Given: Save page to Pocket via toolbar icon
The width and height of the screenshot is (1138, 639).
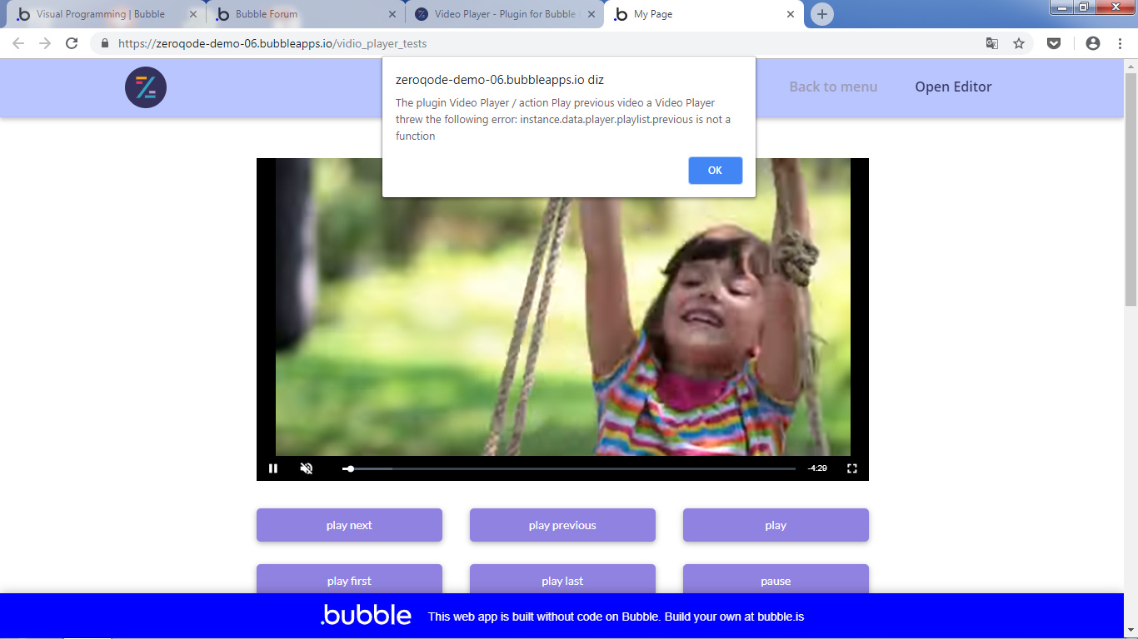Looking at the screenshot, I should click(1054, 43).
